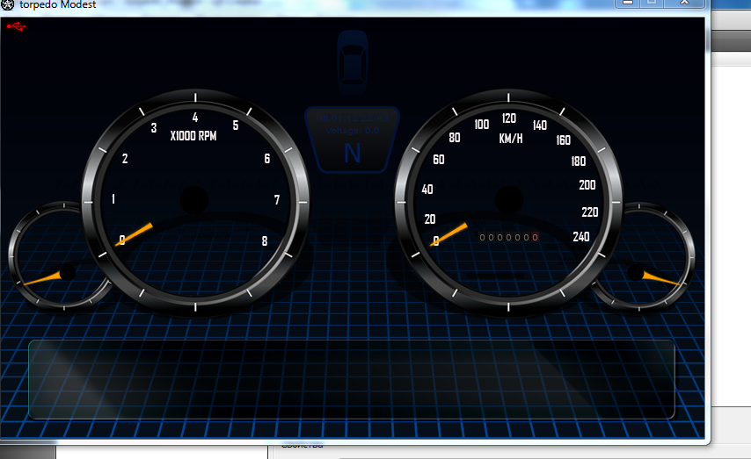Click the Voltage reading in center panel

(352, 131)
